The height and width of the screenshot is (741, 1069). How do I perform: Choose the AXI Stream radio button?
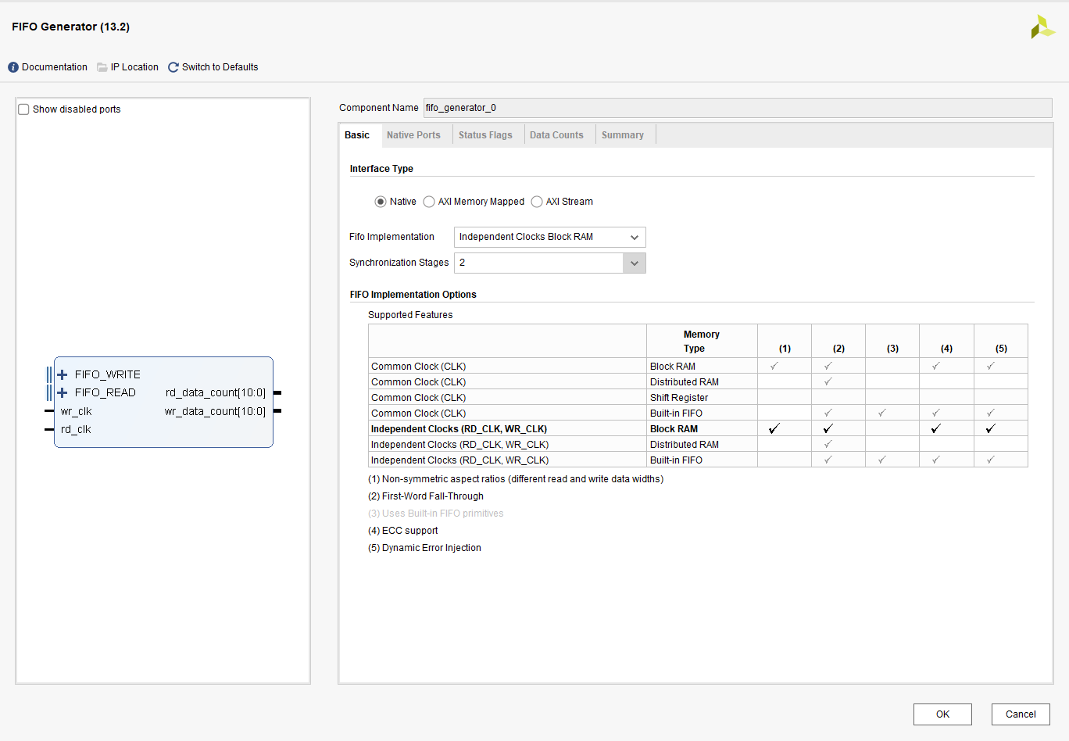point(537,202)
